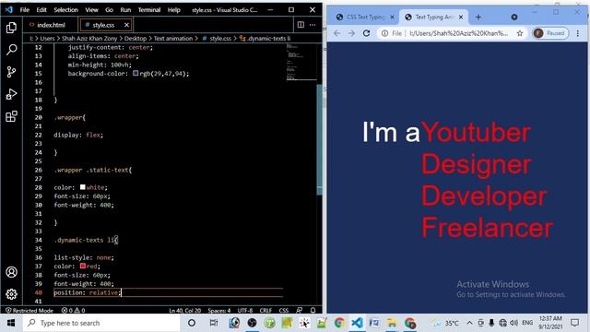Split the editor to the right
This screenshot has height=332, width=590.
pyautogui.click(x=301, y=25)
